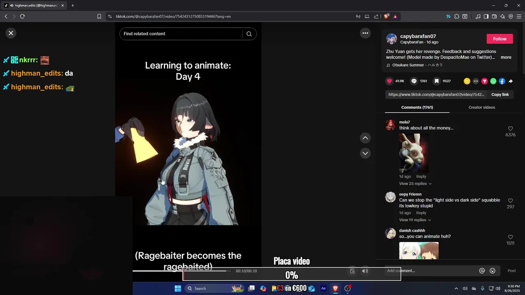Click the media control music note icon
This screenshot has height=295, width=525.
point(478,16)
